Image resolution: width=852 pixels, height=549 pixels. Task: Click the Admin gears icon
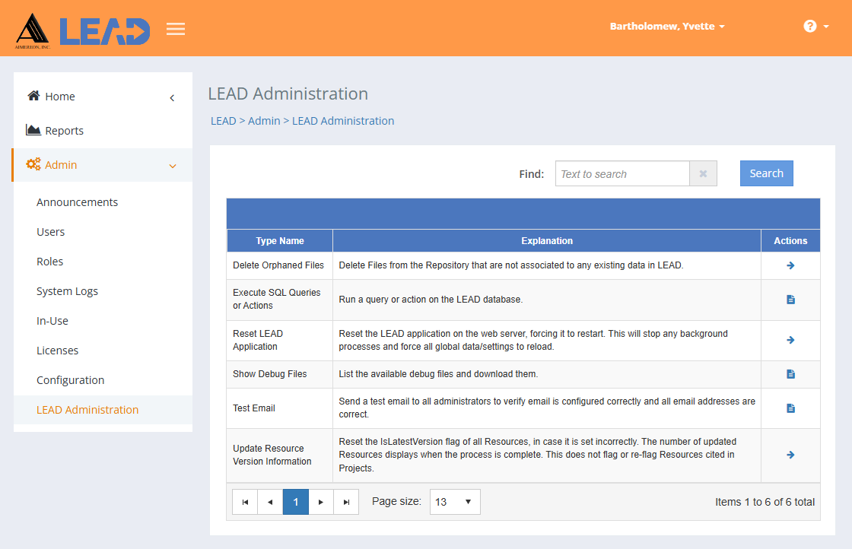point(33,164)
